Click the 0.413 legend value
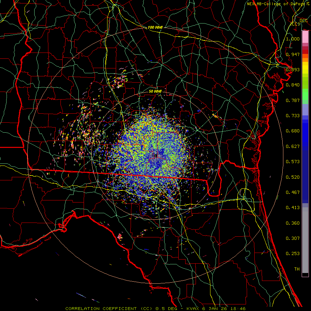311x311 pixels. [x=293, y=208]
